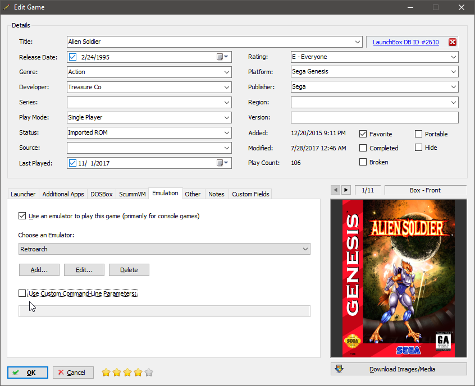
Task: Open the Last Played calendar picker icon
Action: 222,163
